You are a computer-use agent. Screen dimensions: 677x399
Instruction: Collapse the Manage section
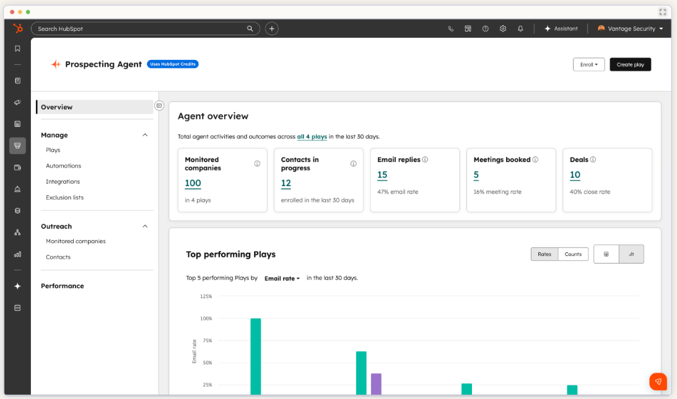(x=145, y=135)
